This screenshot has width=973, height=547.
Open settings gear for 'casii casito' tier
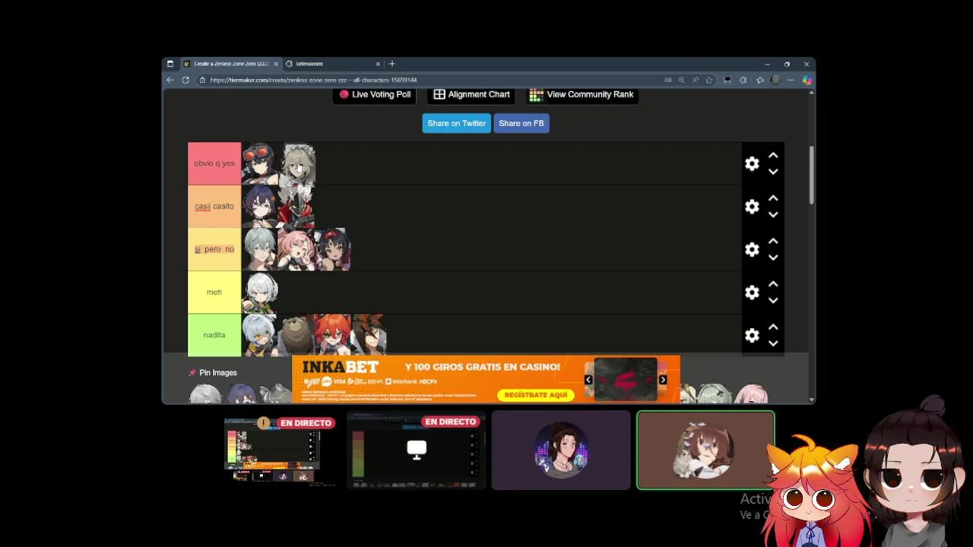coord(752,207)
